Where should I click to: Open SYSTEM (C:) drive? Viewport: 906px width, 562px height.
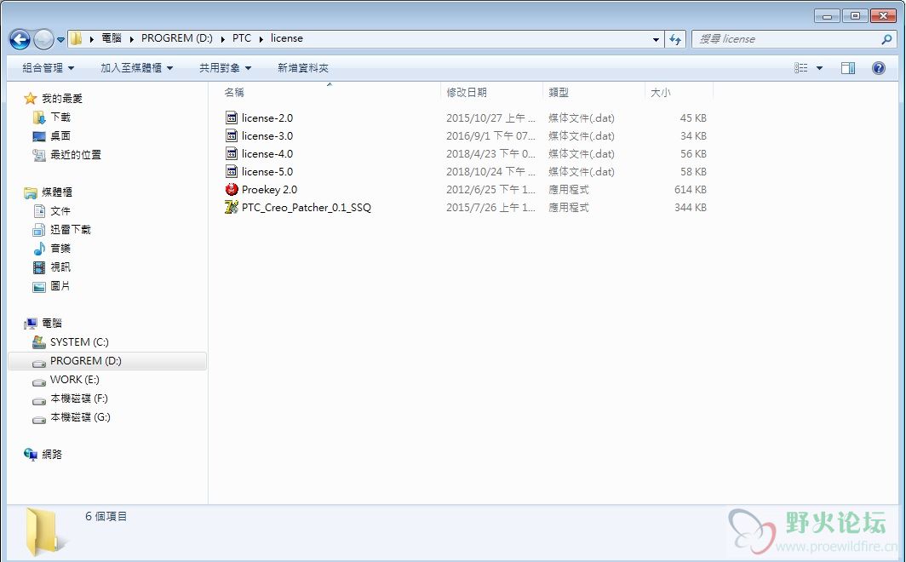point(79,342)
